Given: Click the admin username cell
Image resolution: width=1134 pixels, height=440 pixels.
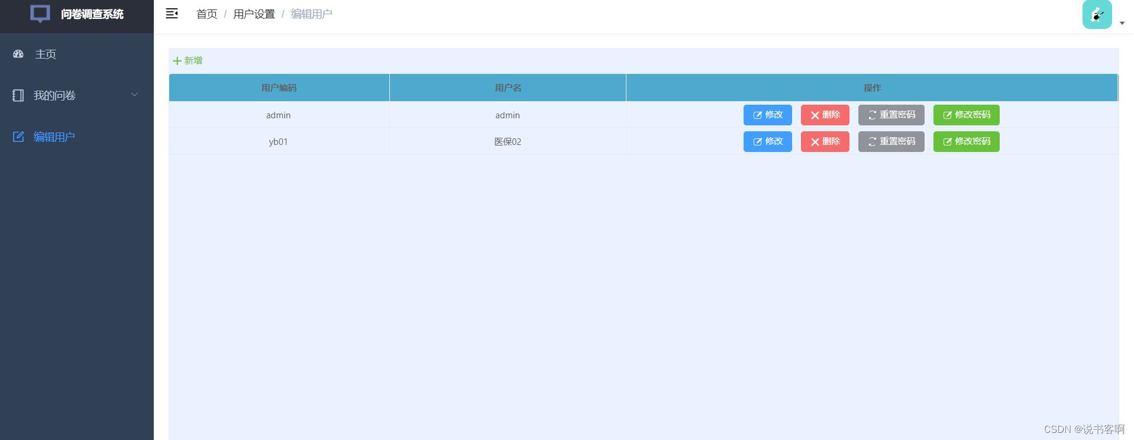Looking at the screenshot, I should click(x=508, y=115).
